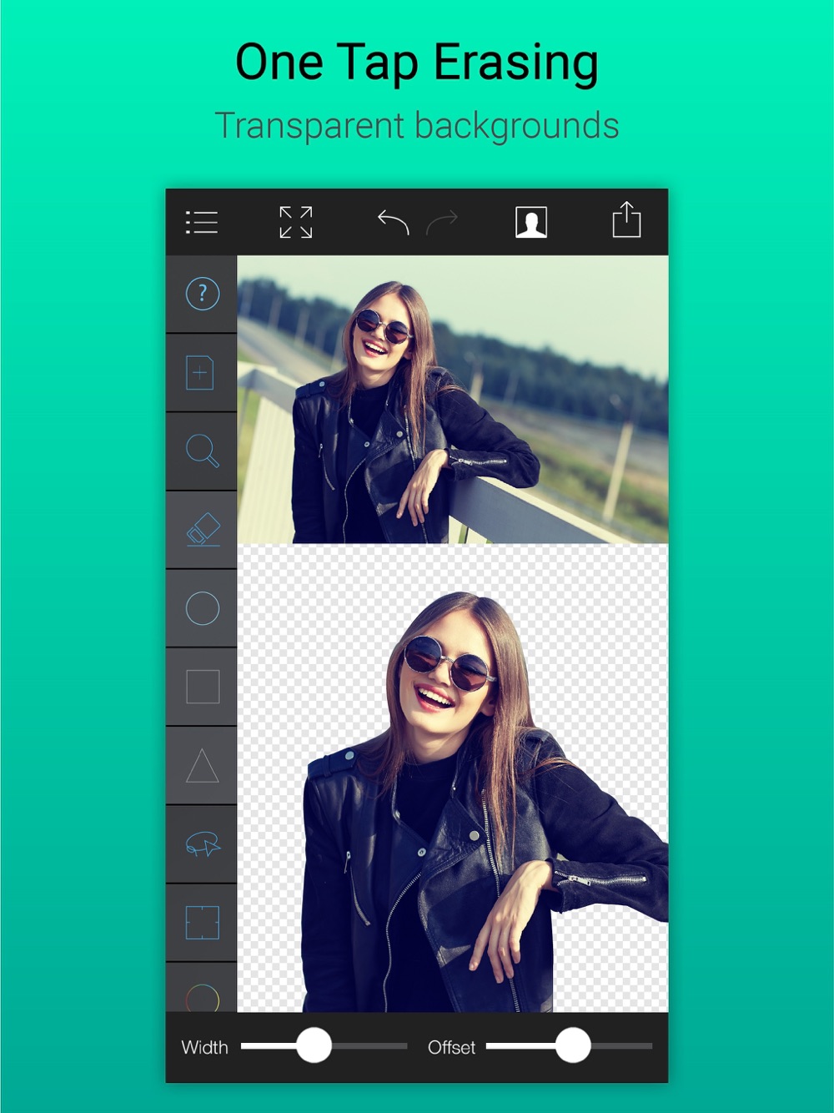834x1113 pixels.
Task: Open the help question mark
Action: 202,294
